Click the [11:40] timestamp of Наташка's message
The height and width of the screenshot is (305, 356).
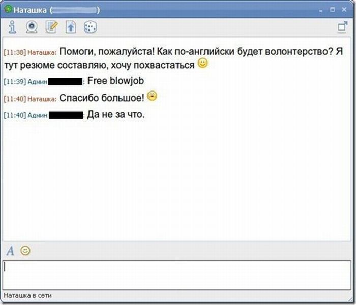pyautogui.click(x=14, y=99)
